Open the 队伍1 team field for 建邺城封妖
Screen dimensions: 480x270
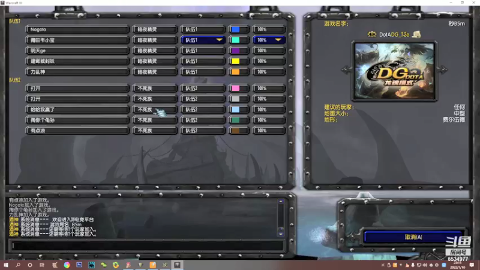tap(203, 61)
